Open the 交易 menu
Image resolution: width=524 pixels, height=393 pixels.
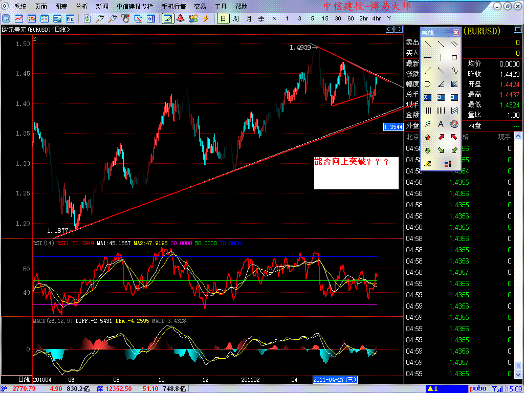point(200,6)
